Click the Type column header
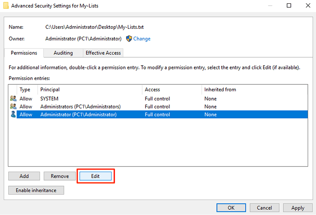Screen dimensions: 316x215 tap(27, 89)
